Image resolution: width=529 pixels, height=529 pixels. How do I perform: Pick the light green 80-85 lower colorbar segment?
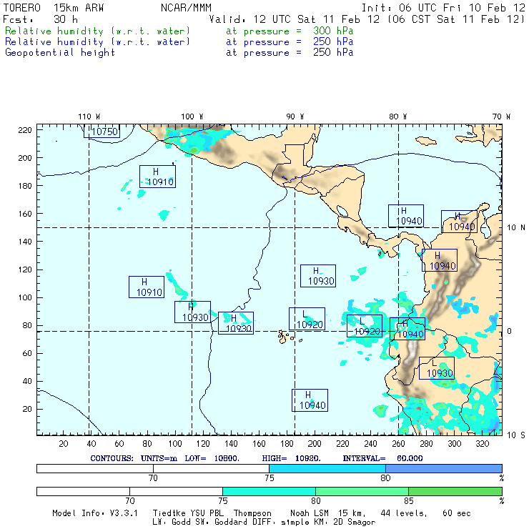coord(362,491)
